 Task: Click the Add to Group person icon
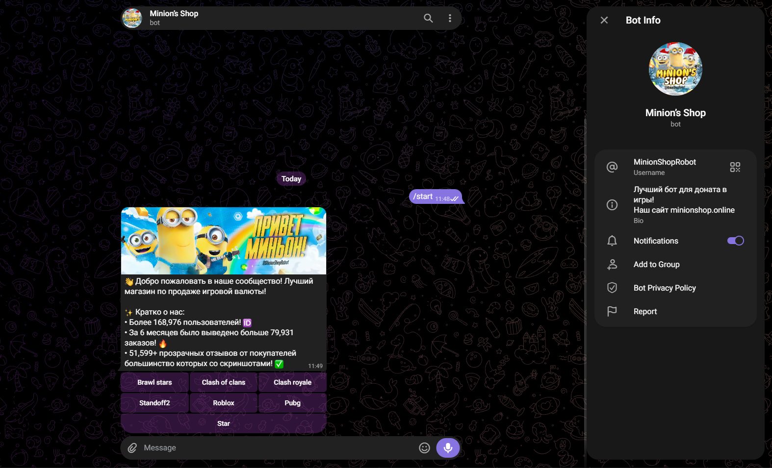[612, 264]
